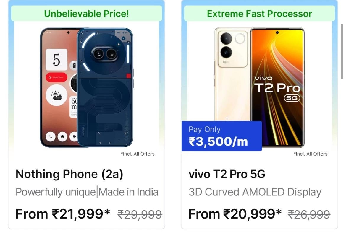Click the dual camera on Nothing Phone back
Viewport: 346px width, 238px height.
pos(105,53)
